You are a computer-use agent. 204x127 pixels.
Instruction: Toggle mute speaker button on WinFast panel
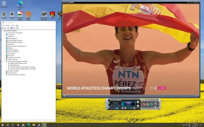tap(123, 108)
